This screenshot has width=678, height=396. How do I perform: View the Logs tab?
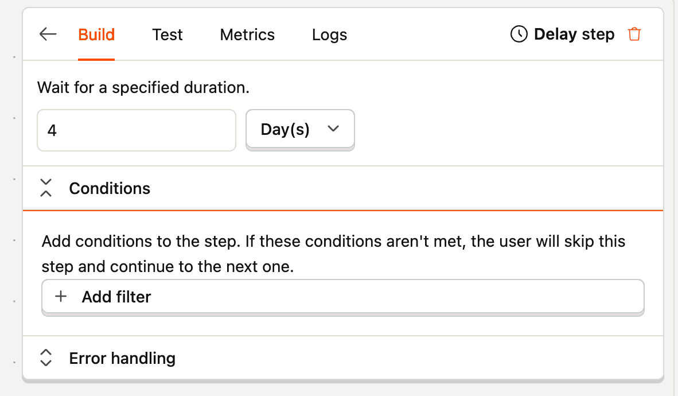329,34
